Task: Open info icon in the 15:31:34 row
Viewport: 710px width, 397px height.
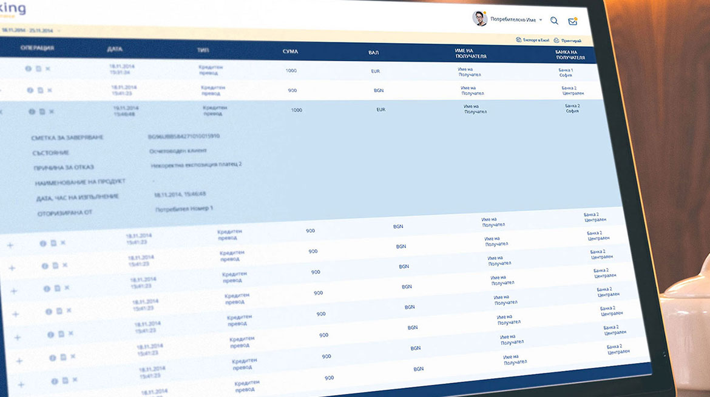Action: tap(28, 68)
